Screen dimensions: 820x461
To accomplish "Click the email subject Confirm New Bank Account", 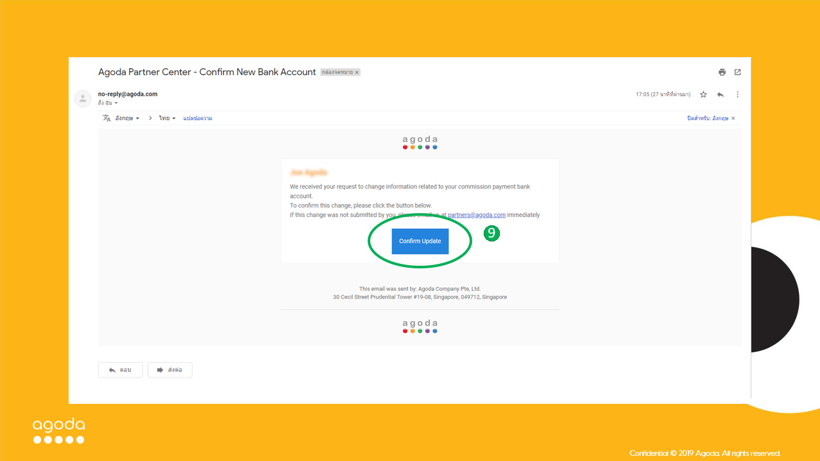I will (207, 72).
